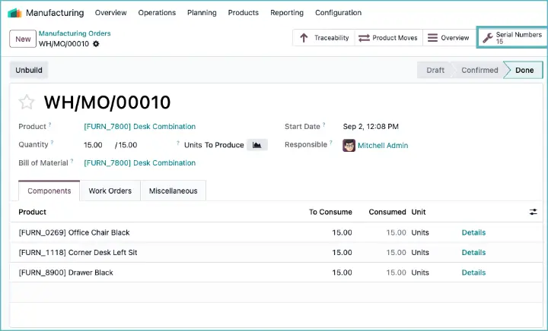Open Serial Numbers wrench button
The image size is (548, 331).
click(x=512, y=38)
